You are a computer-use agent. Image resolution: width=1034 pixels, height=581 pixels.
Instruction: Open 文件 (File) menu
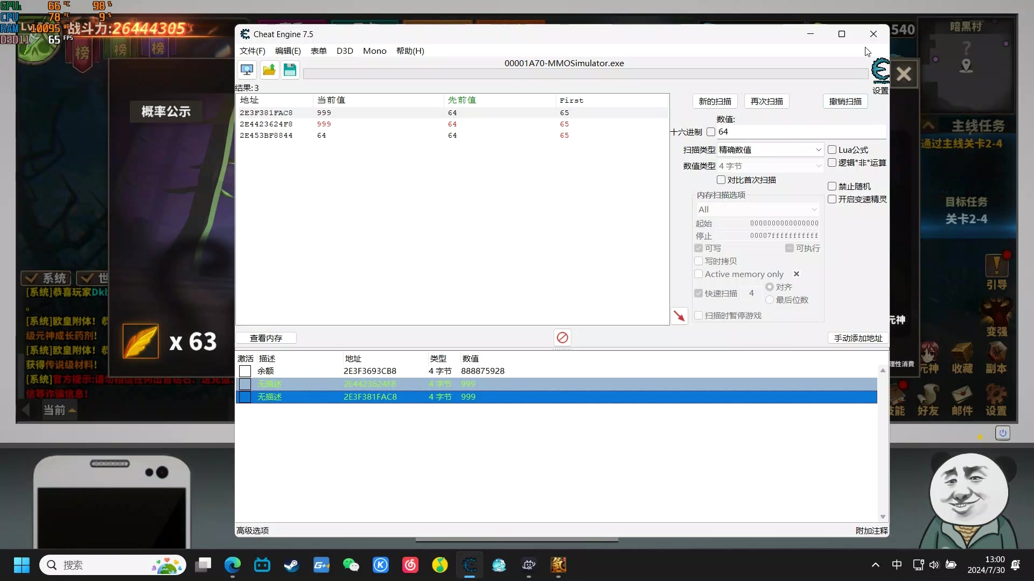254,51
